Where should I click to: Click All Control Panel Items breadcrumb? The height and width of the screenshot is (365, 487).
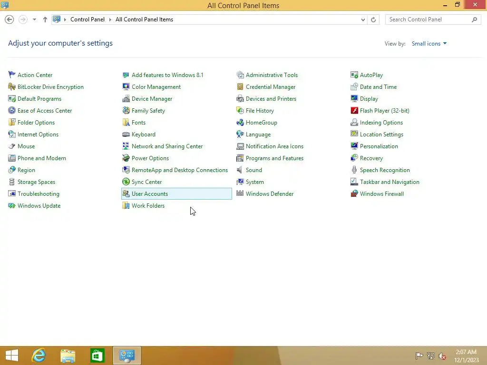145,19
